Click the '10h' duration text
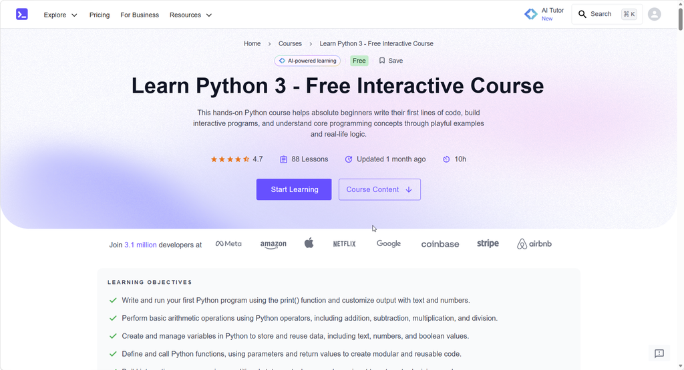The height and width of the screenshot is (370, 684). [x=460, y=159]
